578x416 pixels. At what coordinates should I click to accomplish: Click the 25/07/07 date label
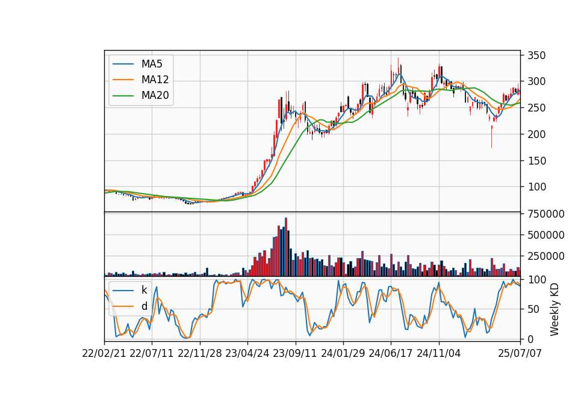pyautogui.click(x=520, y=353)
